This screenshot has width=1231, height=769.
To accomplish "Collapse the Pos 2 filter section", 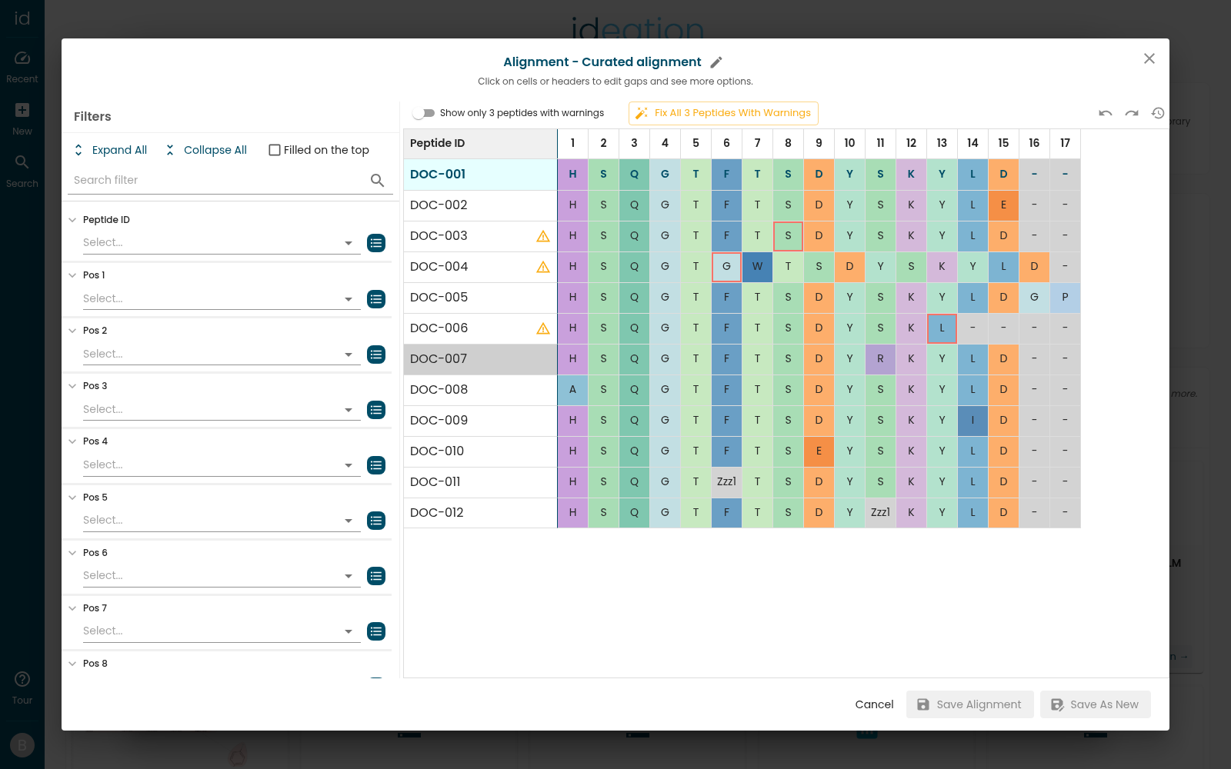I will (x=72, y=331).
